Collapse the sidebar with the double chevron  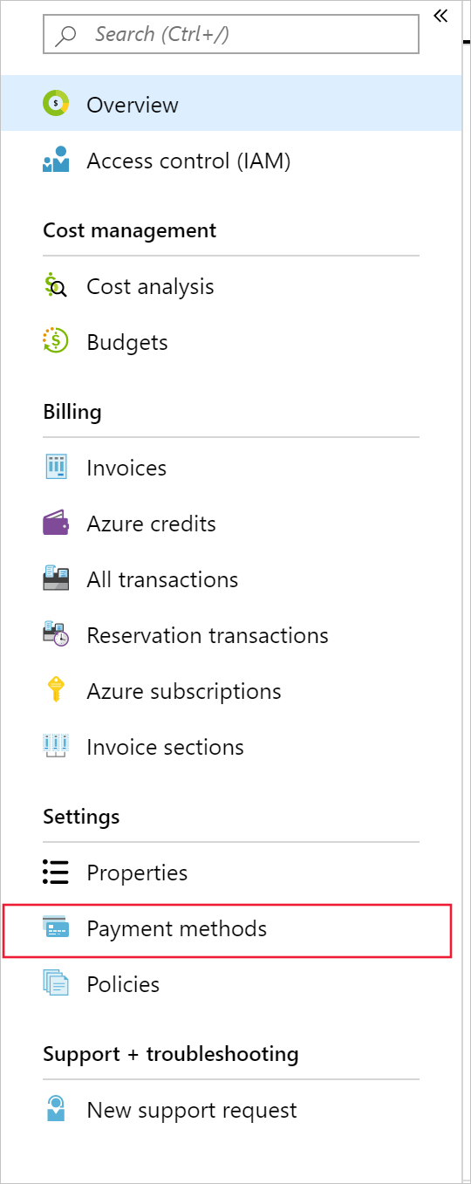click(x=440, y=16)
